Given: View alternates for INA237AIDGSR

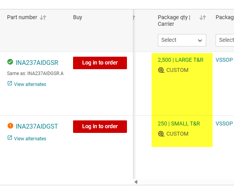Looking at the screenshot, I should 30,84.
